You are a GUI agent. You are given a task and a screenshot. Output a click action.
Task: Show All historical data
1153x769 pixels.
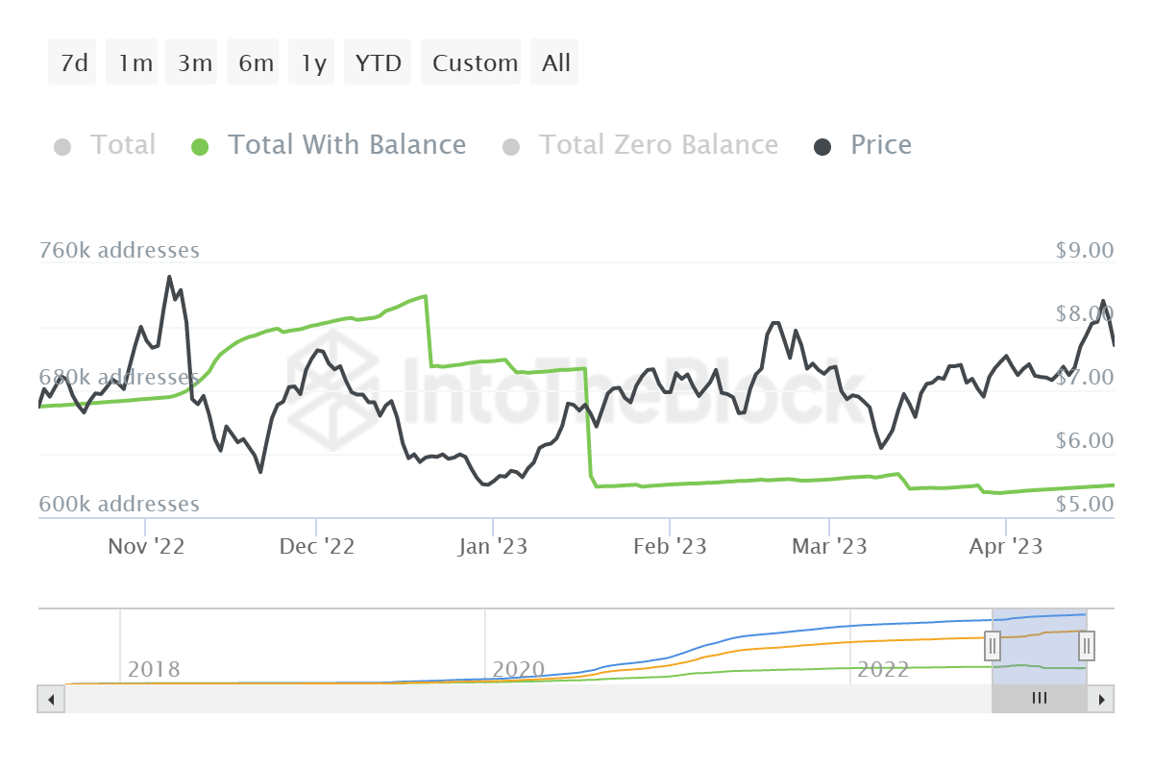pyautogui.click(x=556, y=63)
